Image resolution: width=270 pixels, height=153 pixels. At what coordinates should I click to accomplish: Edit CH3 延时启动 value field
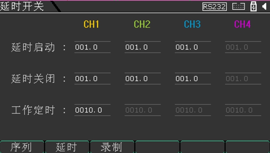(193, 47)
